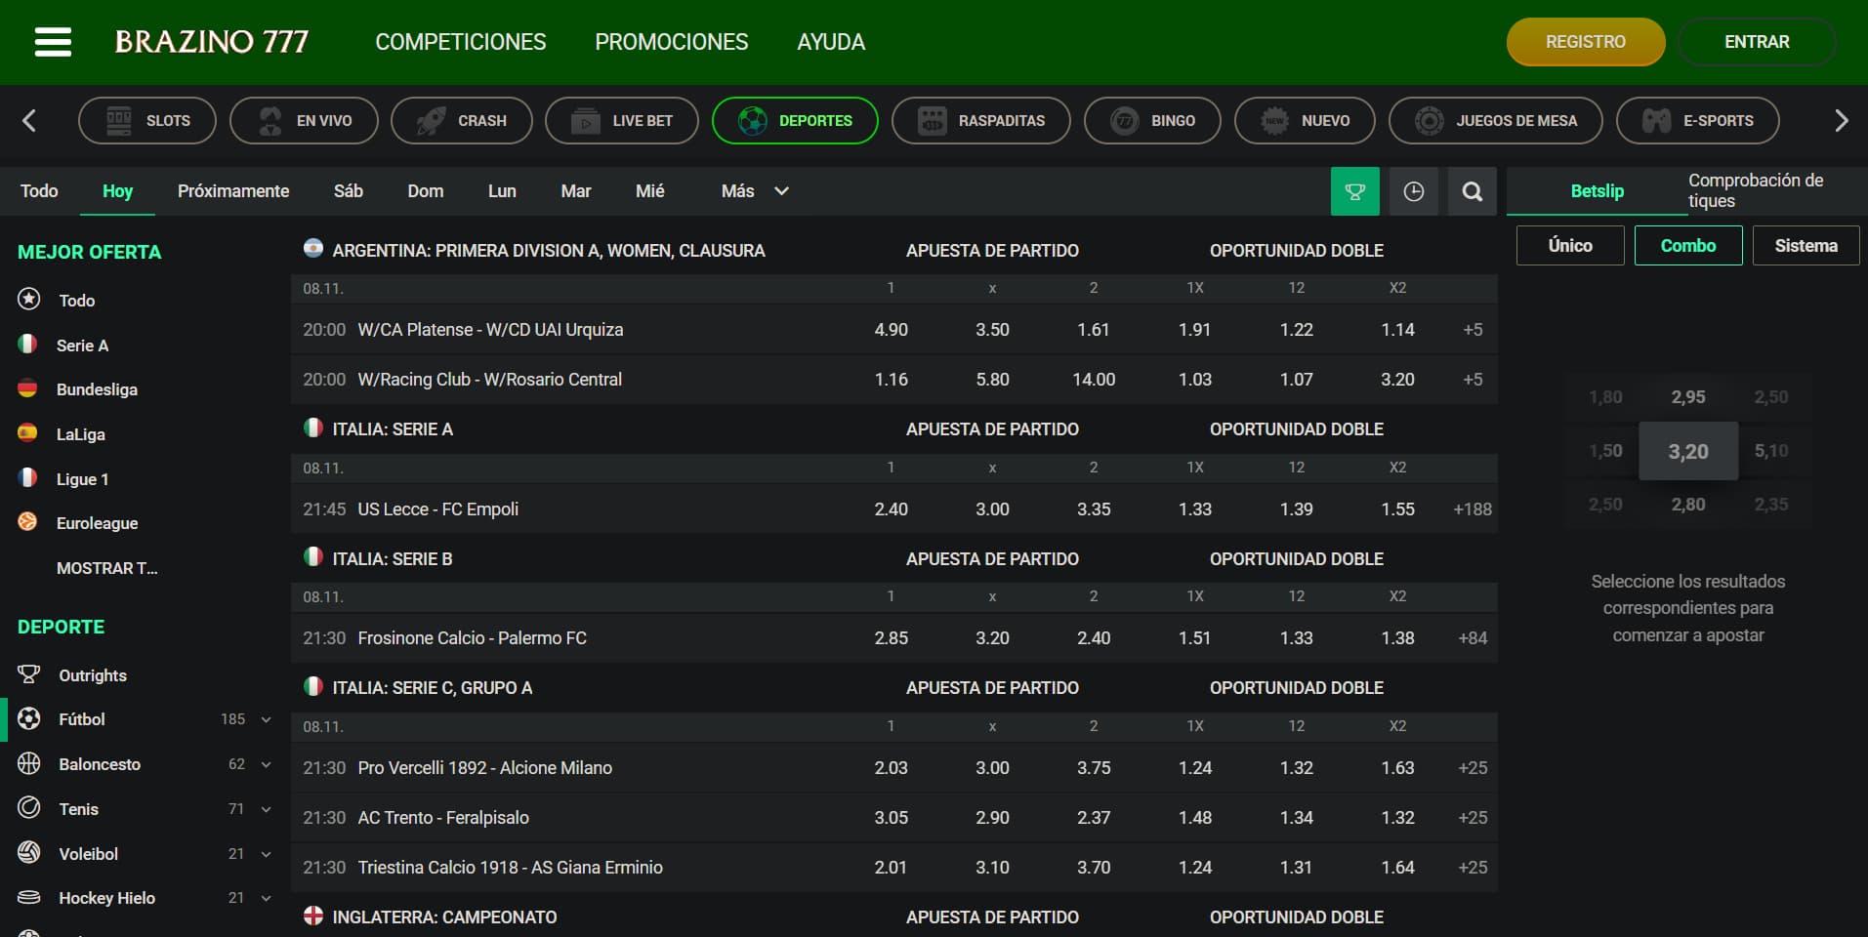This screenshot has height=937, width=1868.
Task: Click the 3,20 odds value in the betslip
Action: click(1688, 451)
